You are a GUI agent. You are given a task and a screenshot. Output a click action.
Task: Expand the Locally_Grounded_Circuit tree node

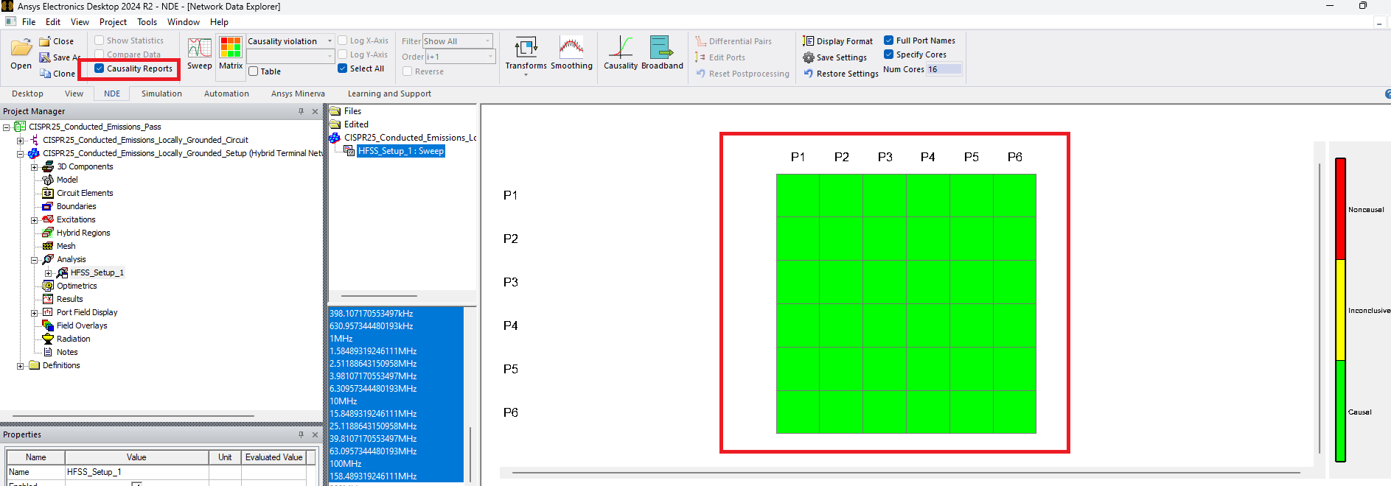click(21, 140)
